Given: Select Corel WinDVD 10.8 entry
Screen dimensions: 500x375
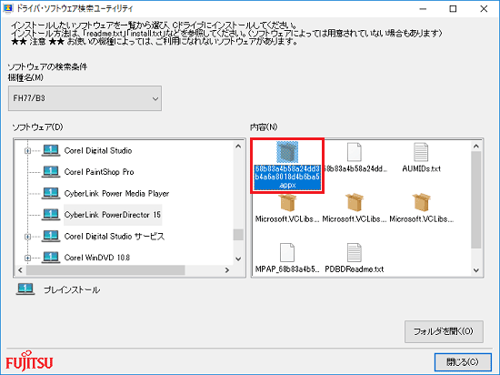Looking at the screenshot, I should tap(97, 258).
